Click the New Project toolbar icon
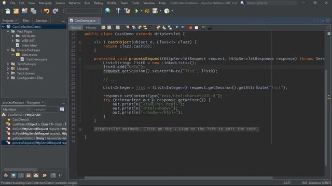This screenshot has height=186, width=332. [x=16, y=11]
